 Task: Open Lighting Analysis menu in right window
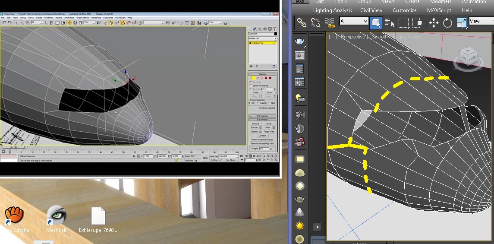pos(332,10)
